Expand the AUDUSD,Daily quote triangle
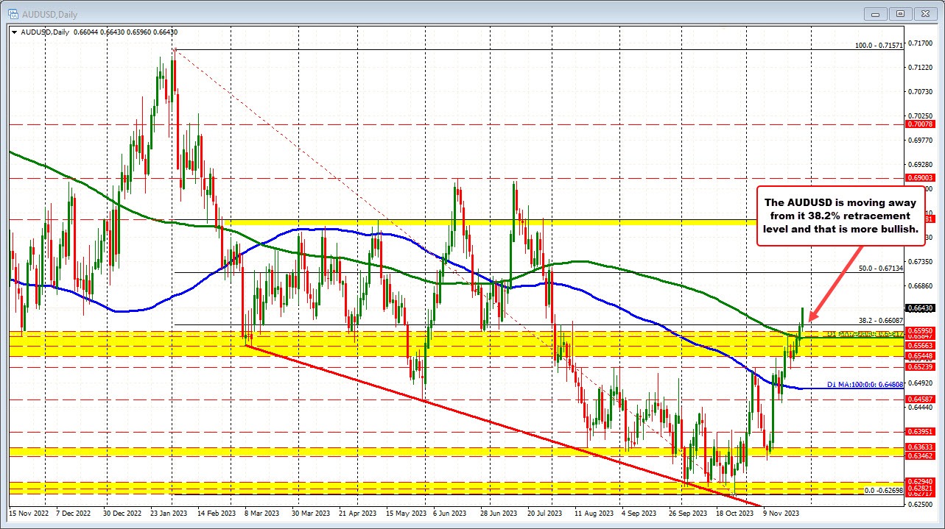 coord(14,32)
